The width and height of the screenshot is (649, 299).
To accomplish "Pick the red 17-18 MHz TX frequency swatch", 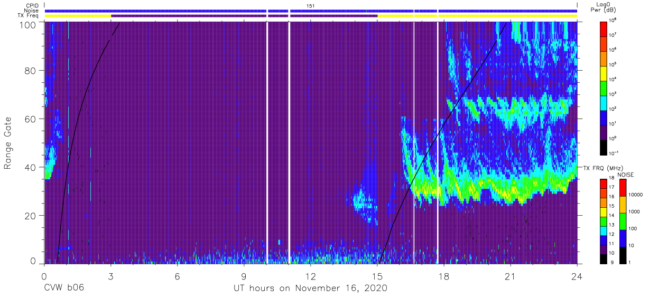I will [x=604, y=183].
